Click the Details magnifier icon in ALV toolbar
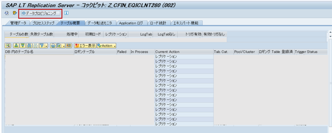This screenshot has height=133, width=332. (8, 46)
